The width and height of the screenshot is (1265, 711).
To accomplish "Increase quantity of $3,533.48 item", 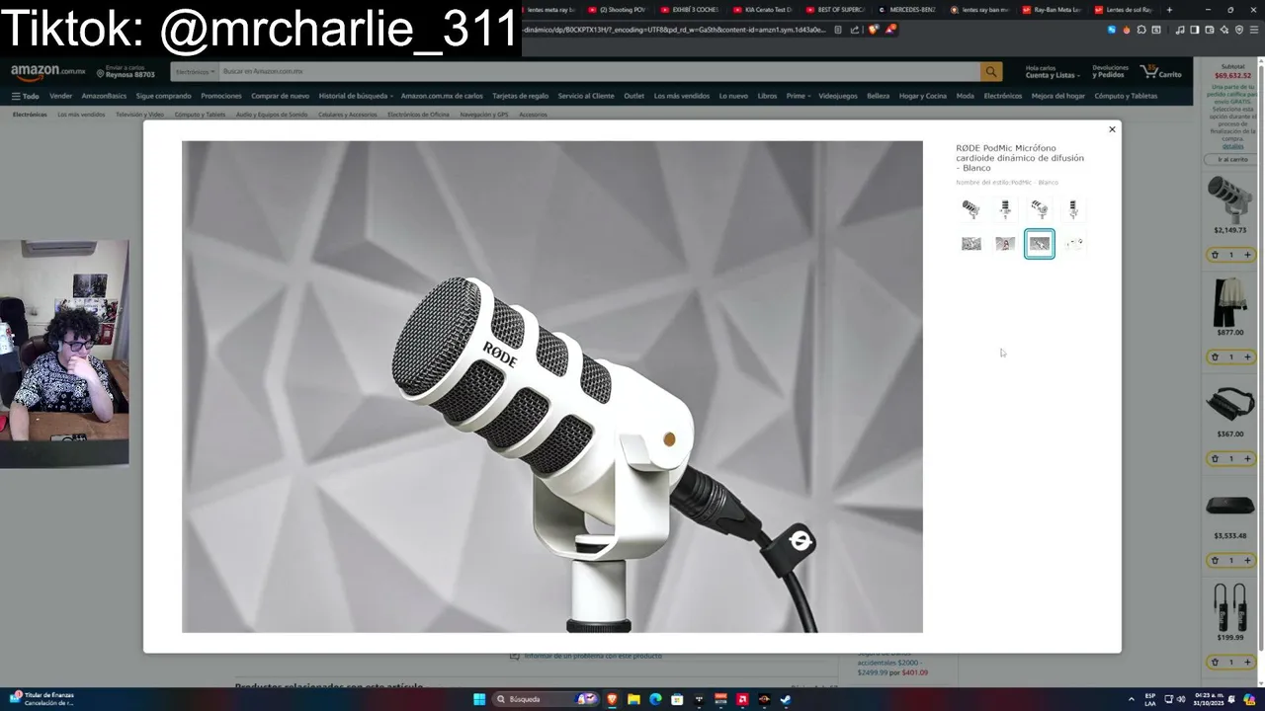I will (x=1247, y=560).
